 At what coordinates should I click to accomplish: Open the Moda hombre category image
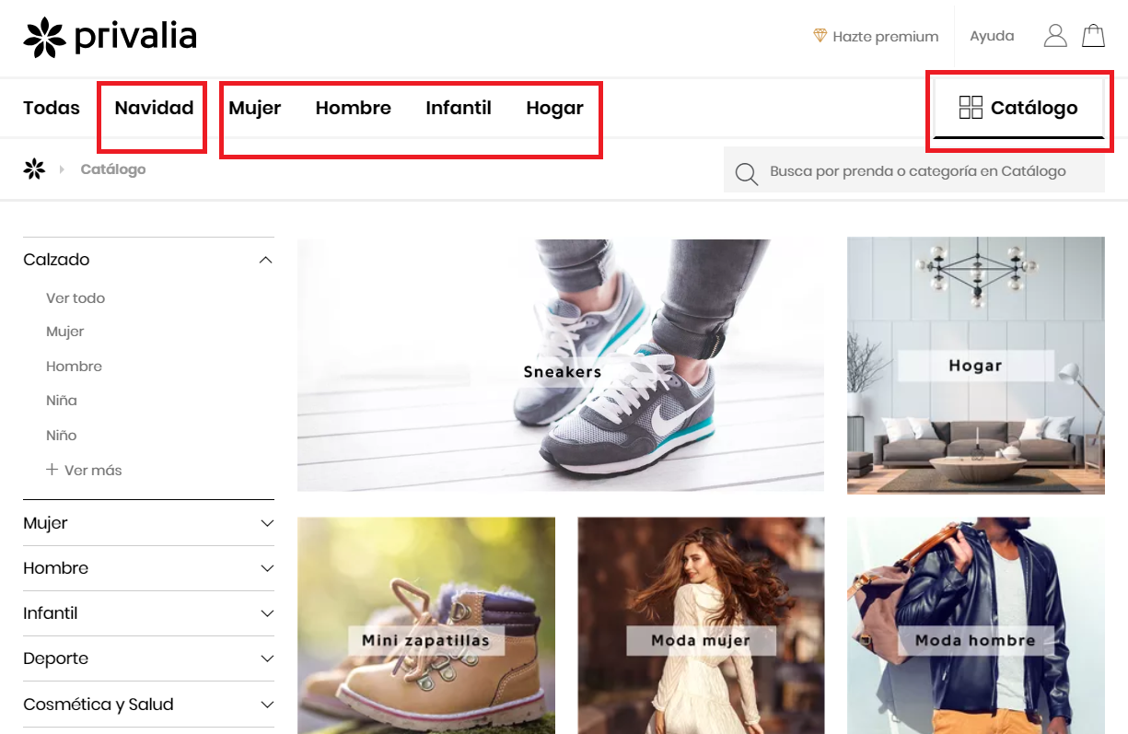(976, 625)
